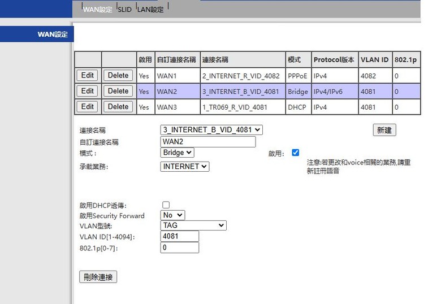
Task: Click the VLAN ID input field showing 4081
Action: point(180,236)
